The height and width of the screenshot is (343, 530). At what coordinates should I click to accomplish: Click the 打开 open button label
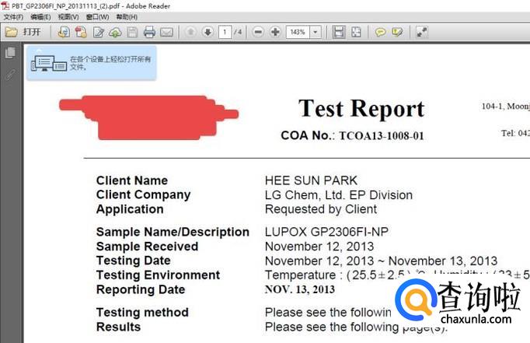tap(31, 32)
